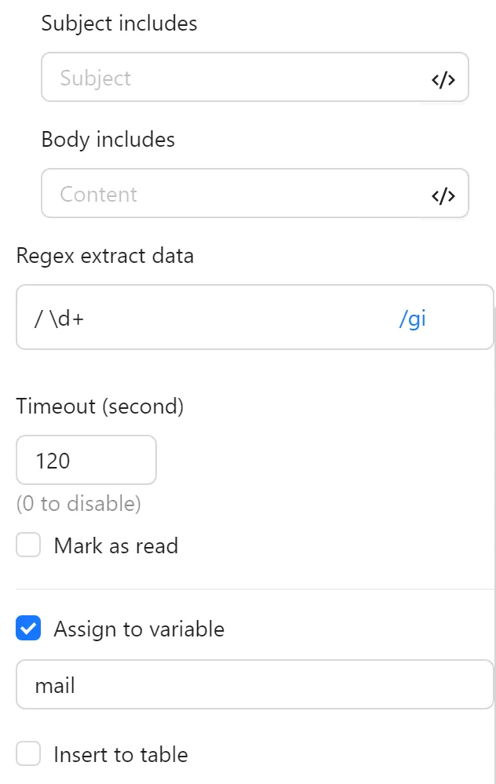This screenshot has height=784, width=496.
Task: Click the 'Regex extract data' heading
Action: tap(104, 256)
